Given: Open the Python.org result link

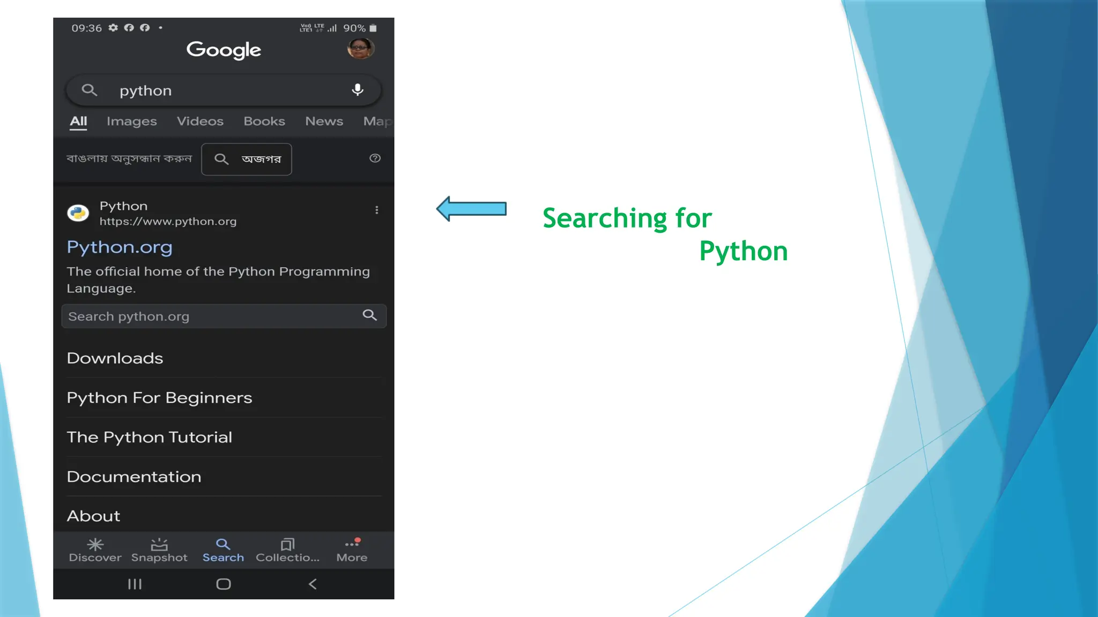Looking at the screenshot, I should pos(120,247).
